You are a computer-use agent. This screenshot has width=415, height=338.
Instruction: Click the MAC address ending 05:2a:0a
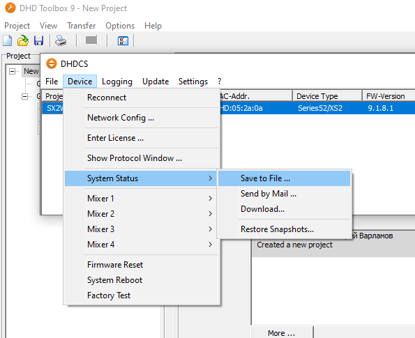click(241, 108)
